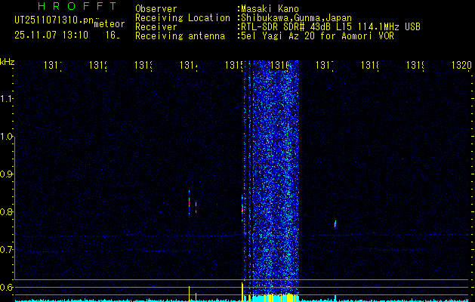Click the 0.6 kHz axis label
Screen dimensions: 475x302
6,287
